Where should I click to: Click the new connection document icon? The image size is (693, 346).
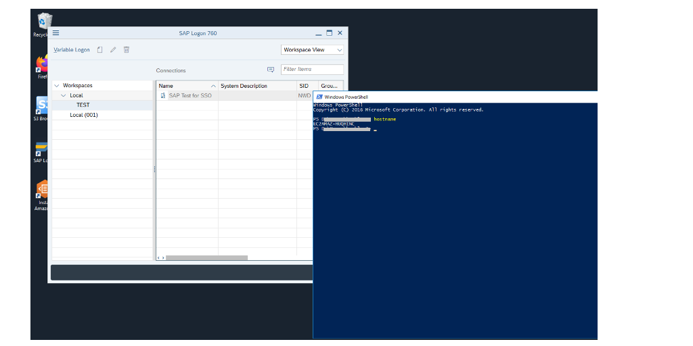click(x=100, y=50)
